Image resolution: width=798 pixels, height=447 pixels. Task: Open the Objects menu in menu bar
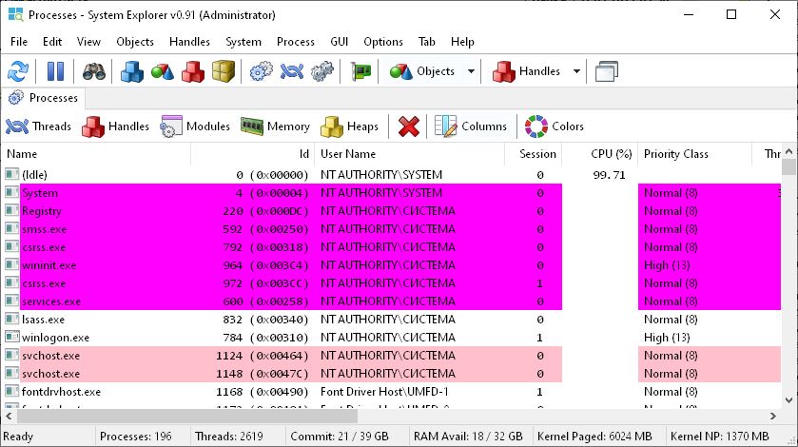coord(135,42)
